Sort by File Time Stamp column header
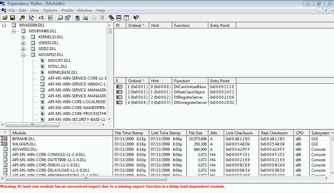This screenshot has height=193, width=334. (x=131, y=133)
